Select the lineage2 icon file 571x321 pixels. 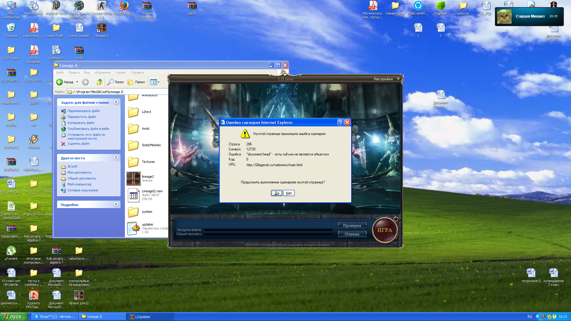[x=141, y=178]
